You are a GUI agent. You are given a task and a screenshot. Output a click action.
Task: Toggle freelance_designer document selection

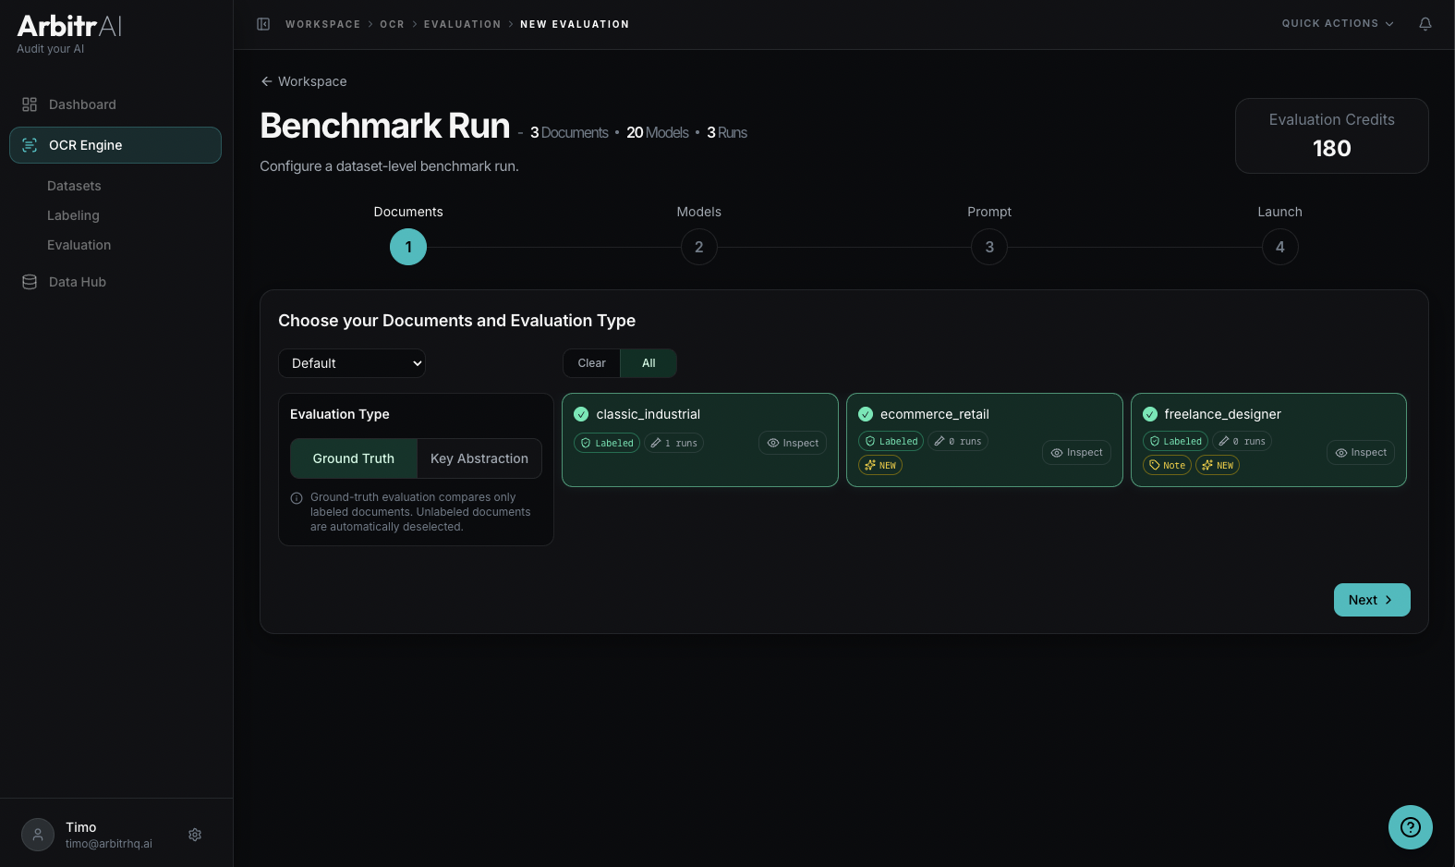pos(1150,414)
